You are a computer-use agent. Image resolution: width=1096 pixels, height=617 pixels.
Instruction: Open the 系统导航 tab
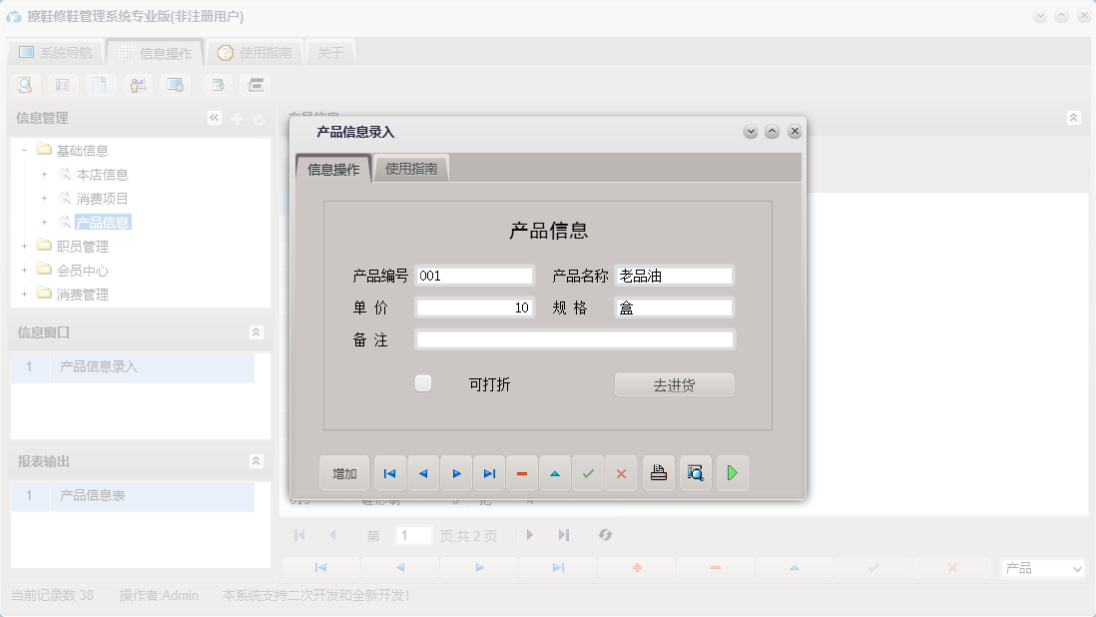(55, 51)
